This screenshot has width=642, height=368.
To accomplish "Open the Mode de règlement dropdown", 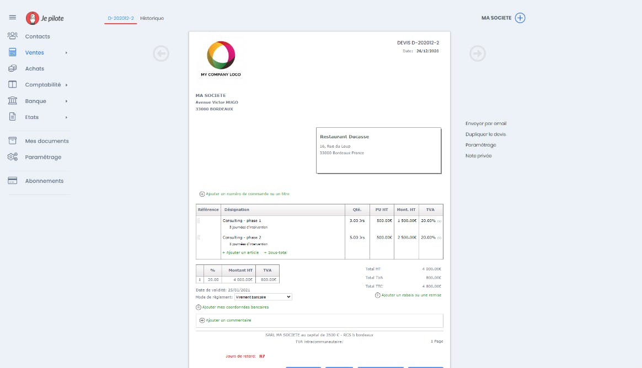I will 263,297.
